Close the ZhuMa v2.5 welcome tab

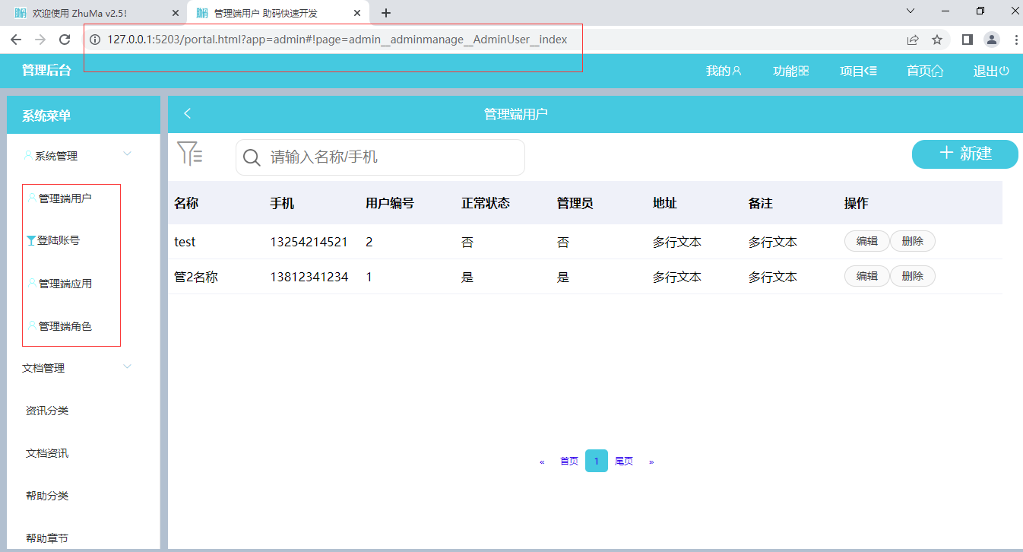click(x=176, y=13)
